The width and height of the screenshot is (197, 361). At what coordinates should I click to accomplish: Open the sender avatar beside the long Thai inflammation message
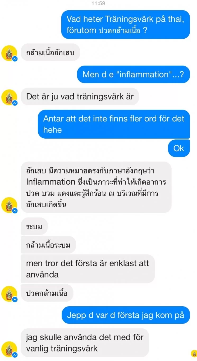click(9, 205)
